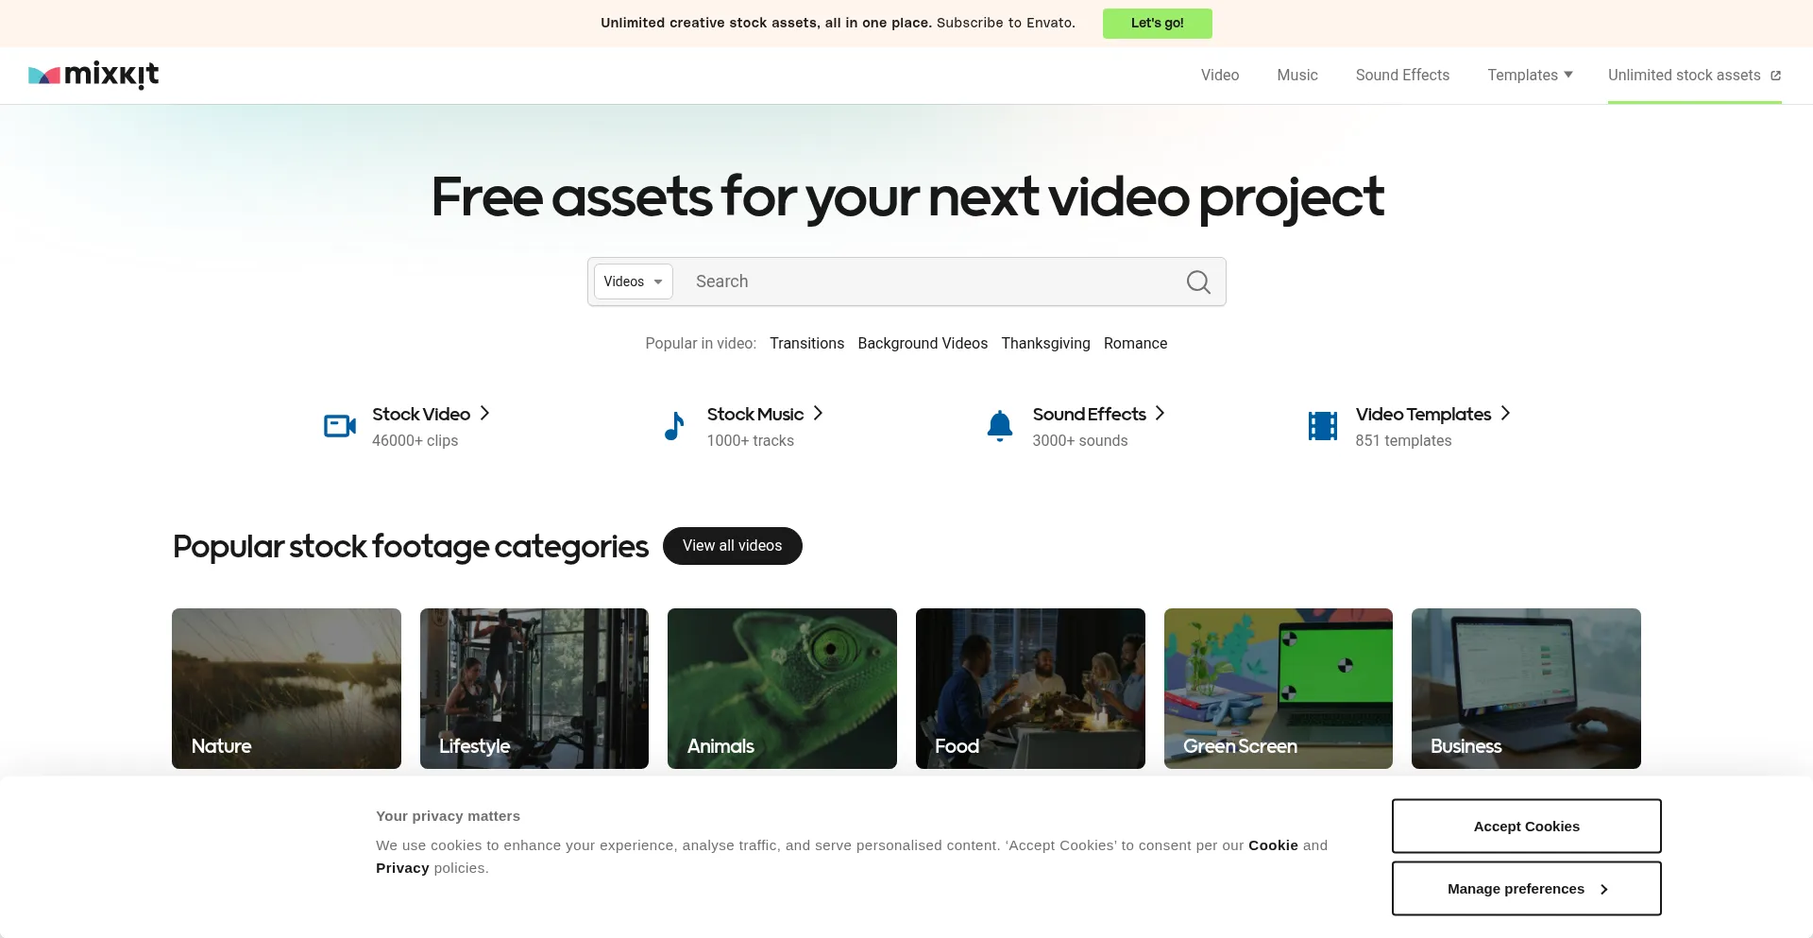Open the Sound Effects nav item
The width and height of the screenshot is (1813, 938).
click(x=1402, y=75)
